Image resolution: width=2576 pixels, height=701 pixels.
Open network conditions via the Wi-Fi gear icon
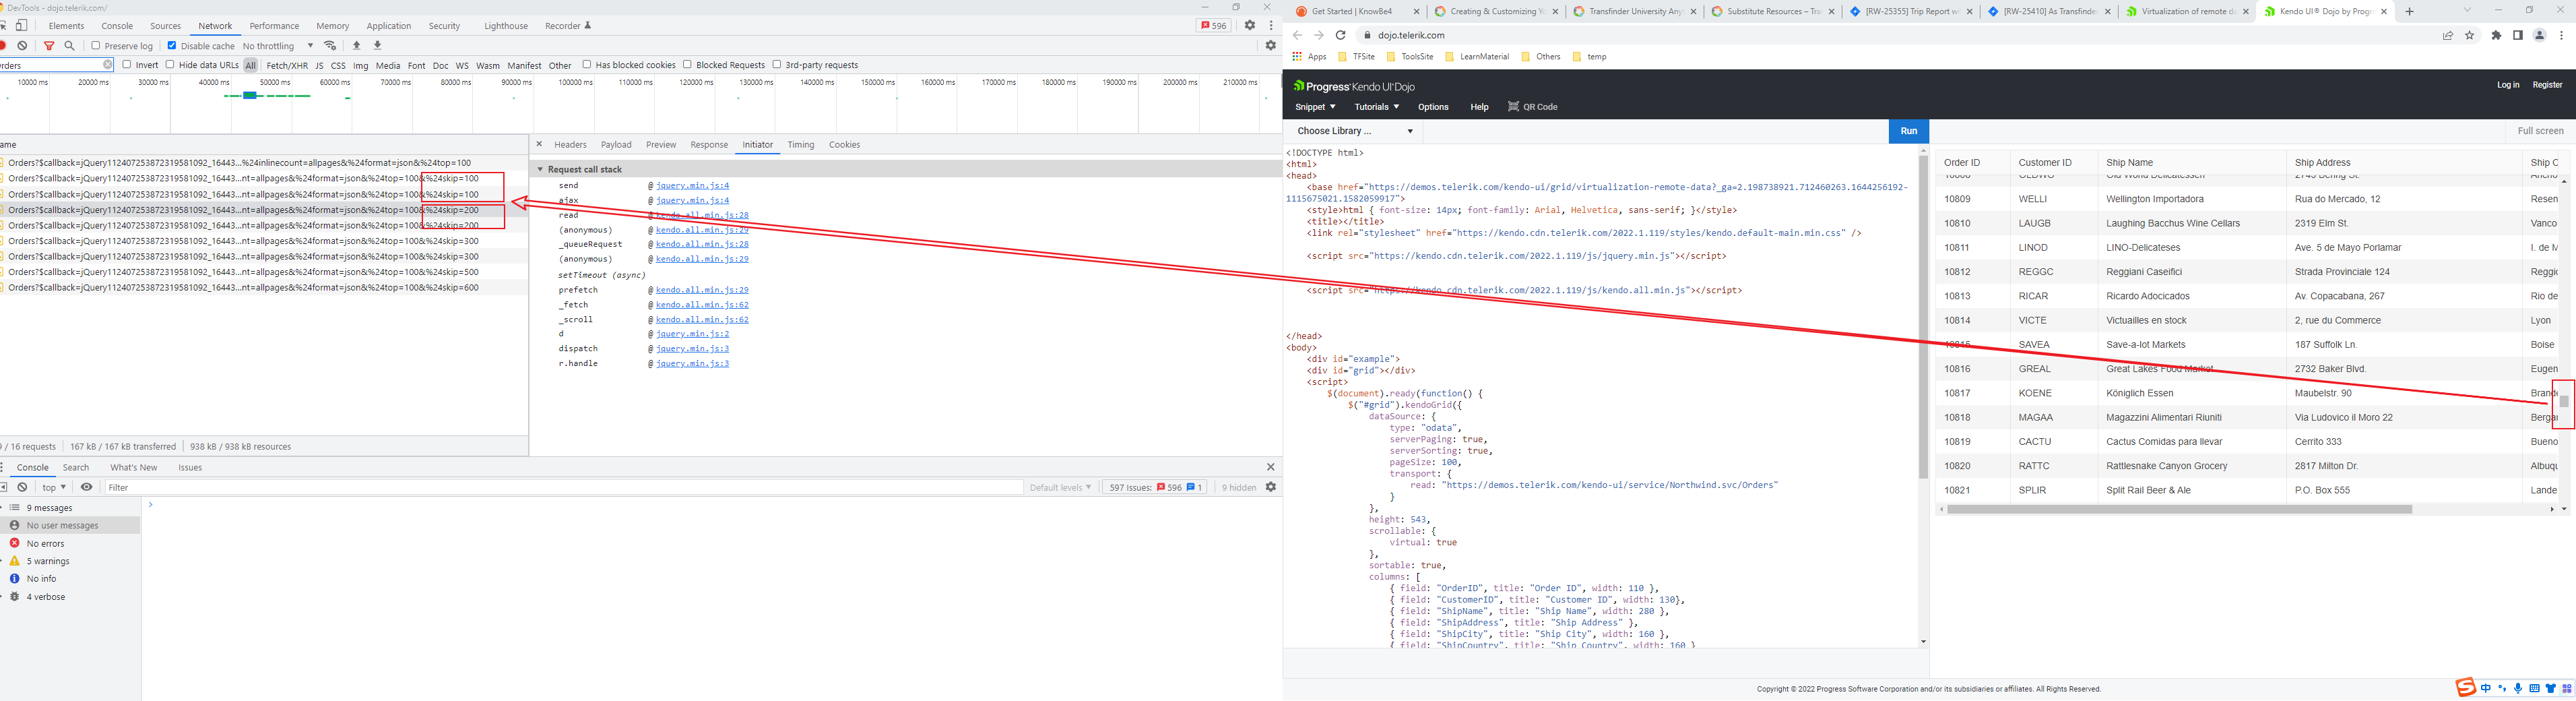[331, 46]
